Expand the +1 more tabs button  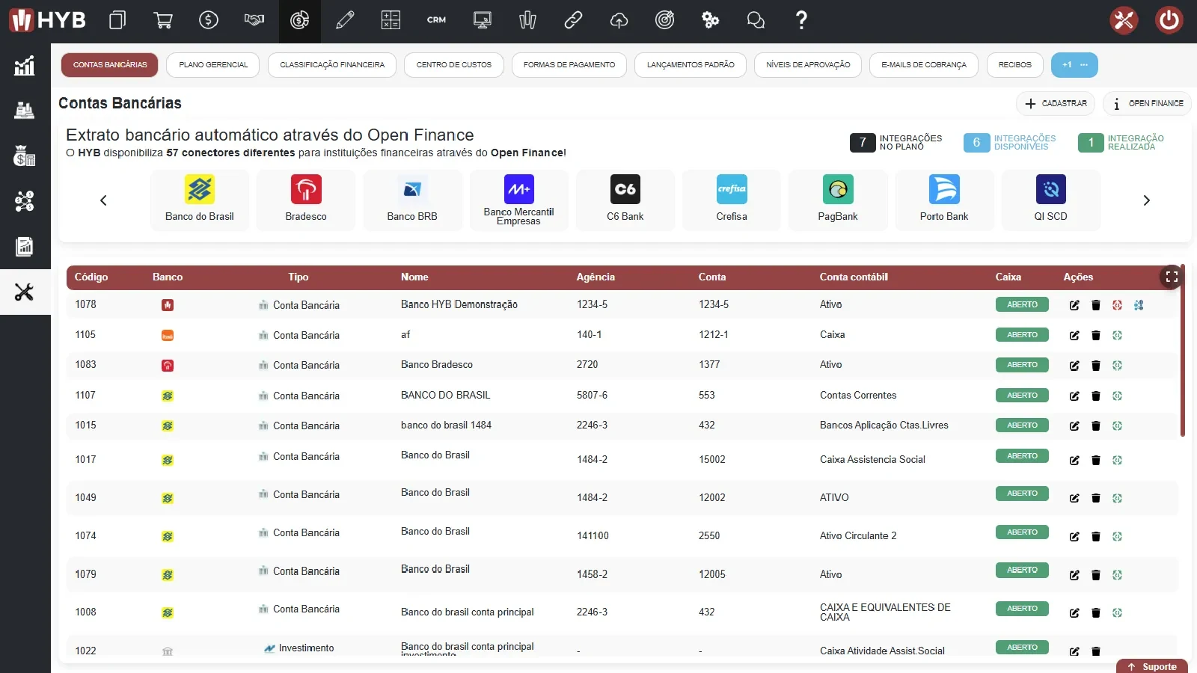[1074, 65]
